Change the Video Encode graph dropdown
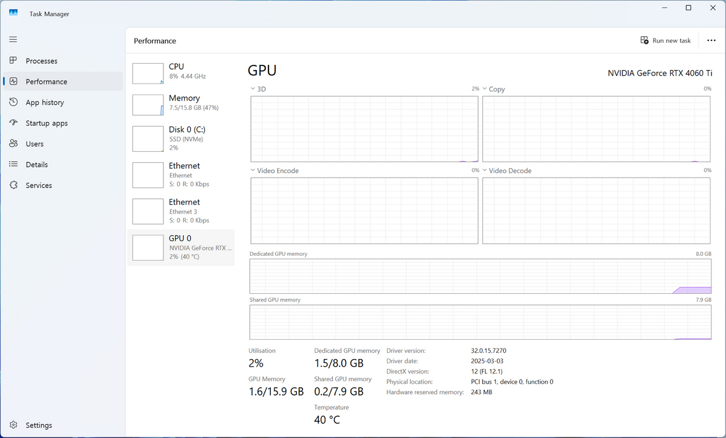The image size is (726, 438). point(253,171)
